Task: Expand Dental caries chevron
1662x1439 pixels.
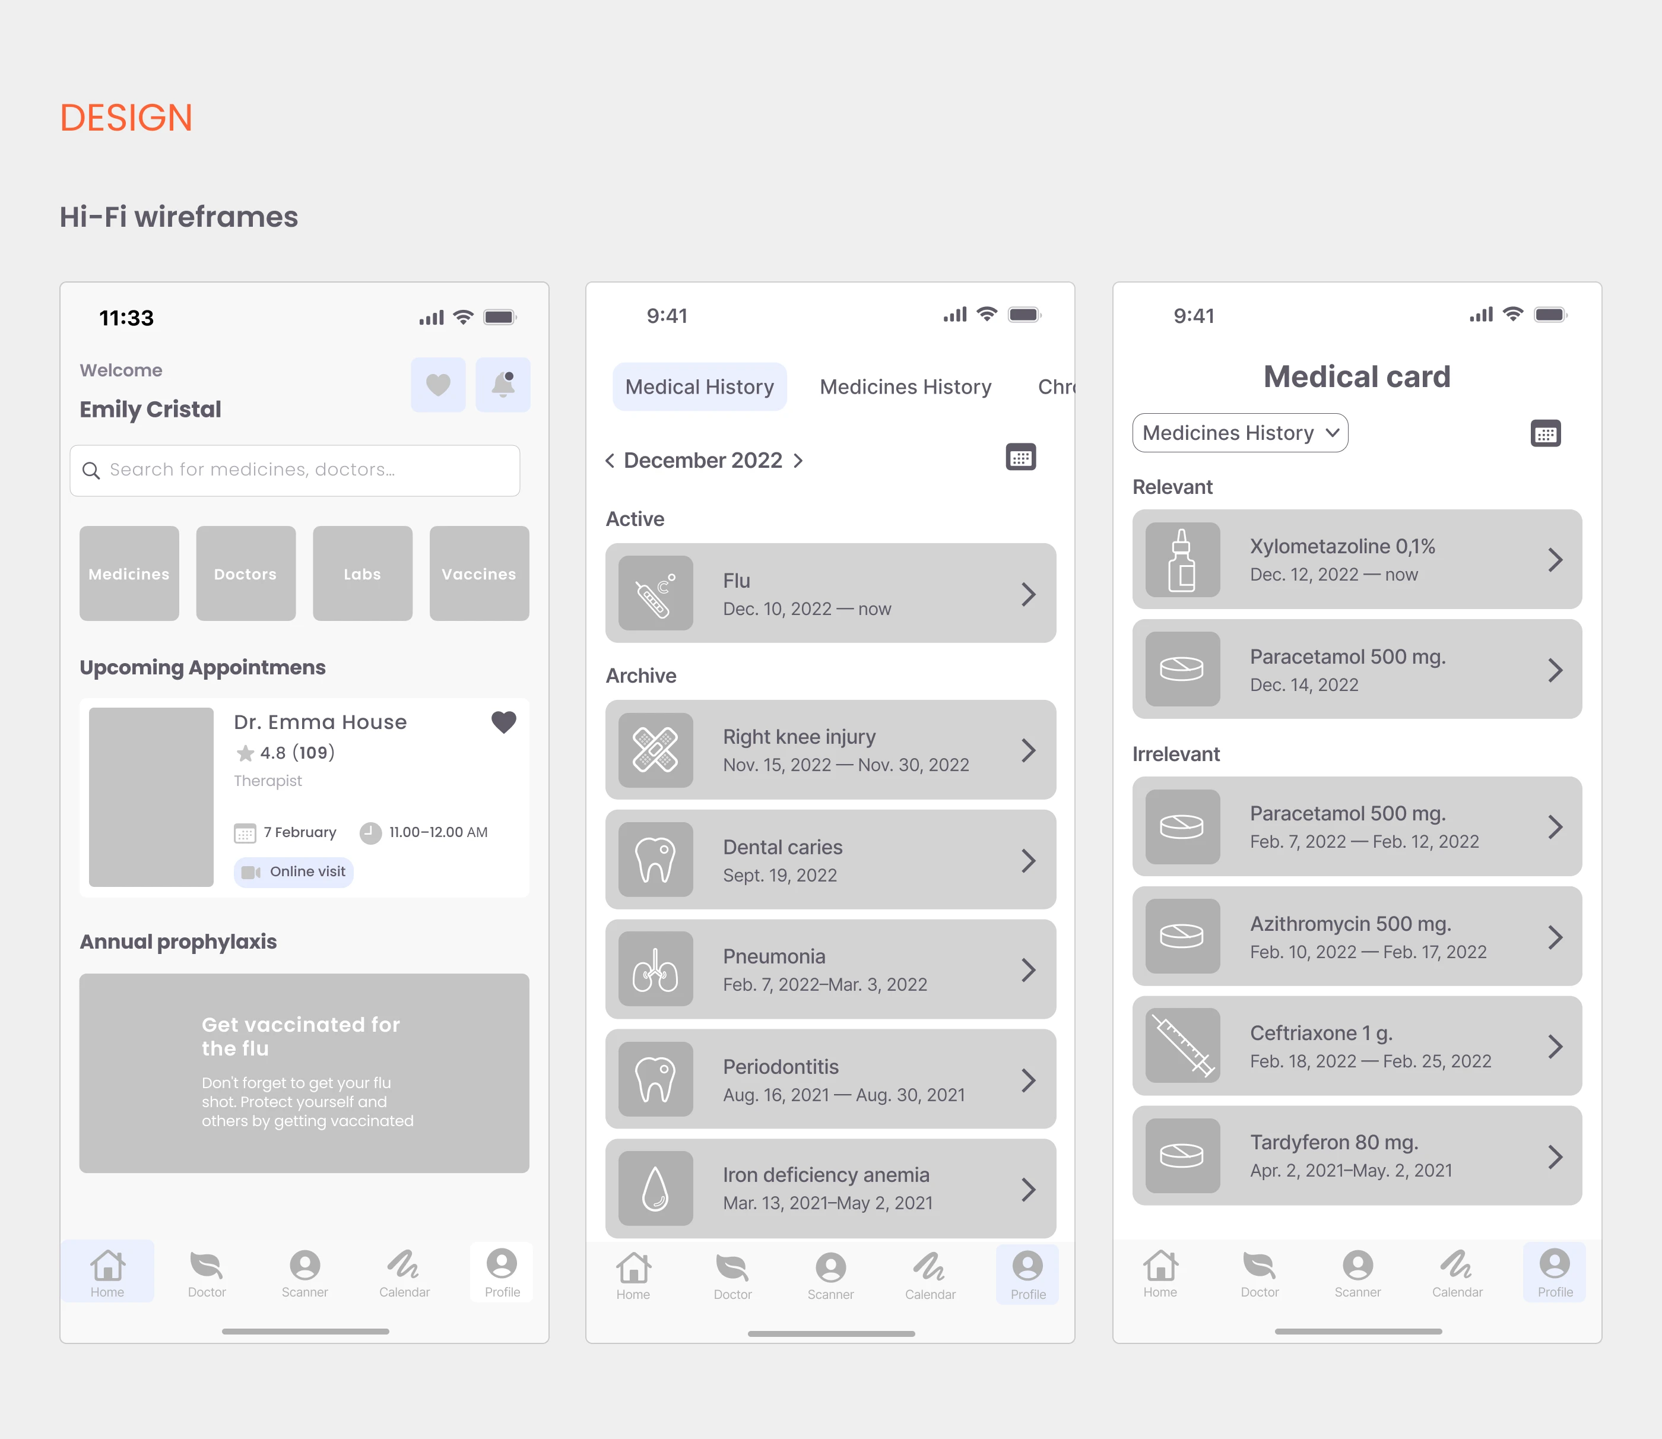Action: click(1029, 861)
